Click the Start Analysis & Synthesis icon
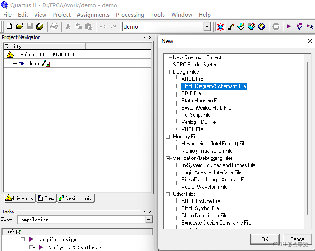Screen dimensions: 315x251 299,26
